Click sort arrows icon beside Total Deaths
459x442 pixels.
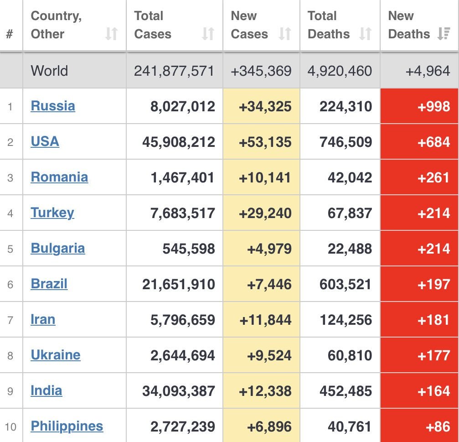(365, 34)
